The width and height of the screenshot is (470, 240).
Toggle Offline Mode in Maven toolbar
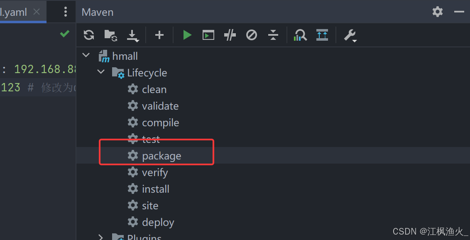pos(230,35)
